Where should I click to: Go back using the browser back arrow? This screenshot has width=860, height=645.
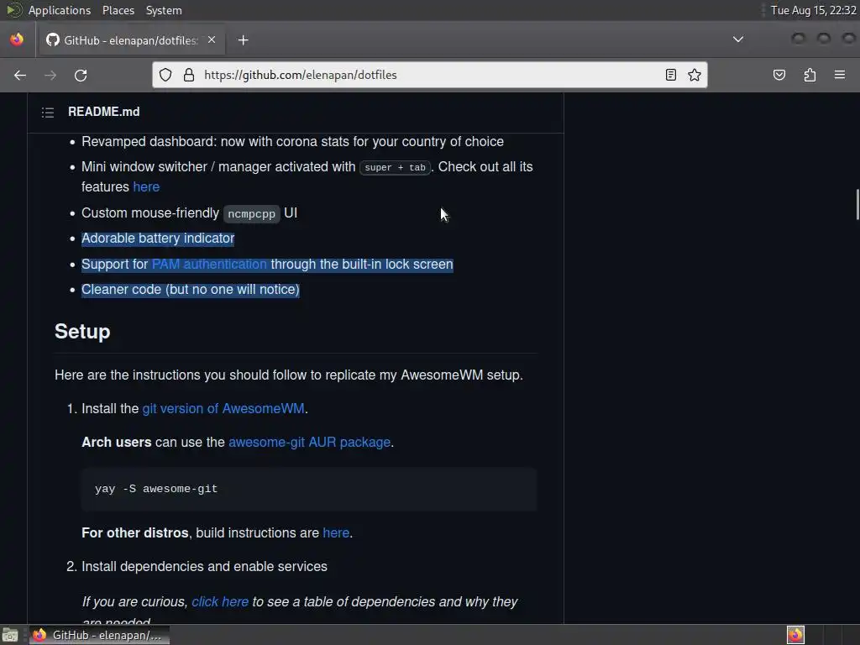tap(20, 75)
